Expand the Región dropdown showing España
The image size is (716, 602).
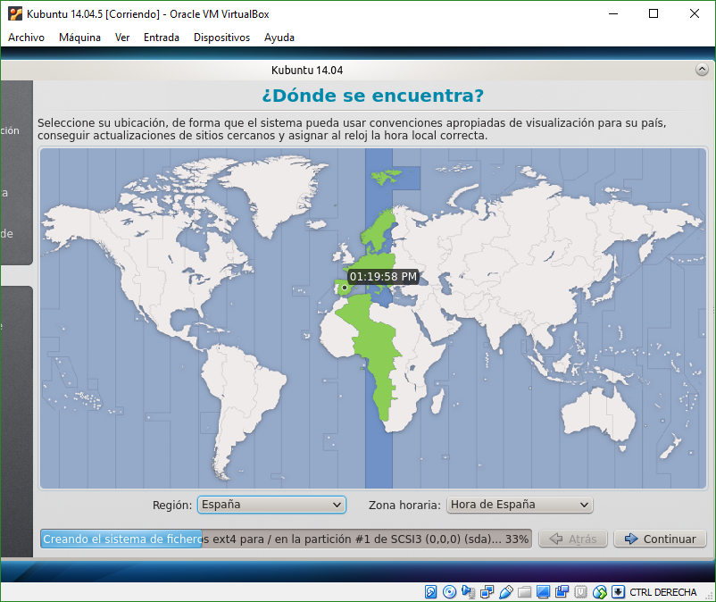click(271, 505)
